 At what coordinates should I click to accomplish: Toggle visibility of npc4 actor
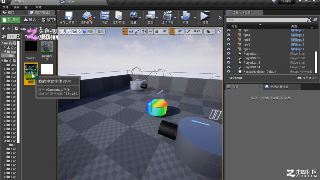(x=228, y=35)
